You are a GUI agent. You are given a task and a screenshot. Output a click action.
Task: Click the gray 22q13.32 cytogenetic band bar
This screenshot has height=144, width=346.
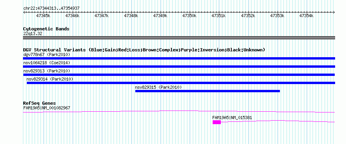[x=179, y=38]
